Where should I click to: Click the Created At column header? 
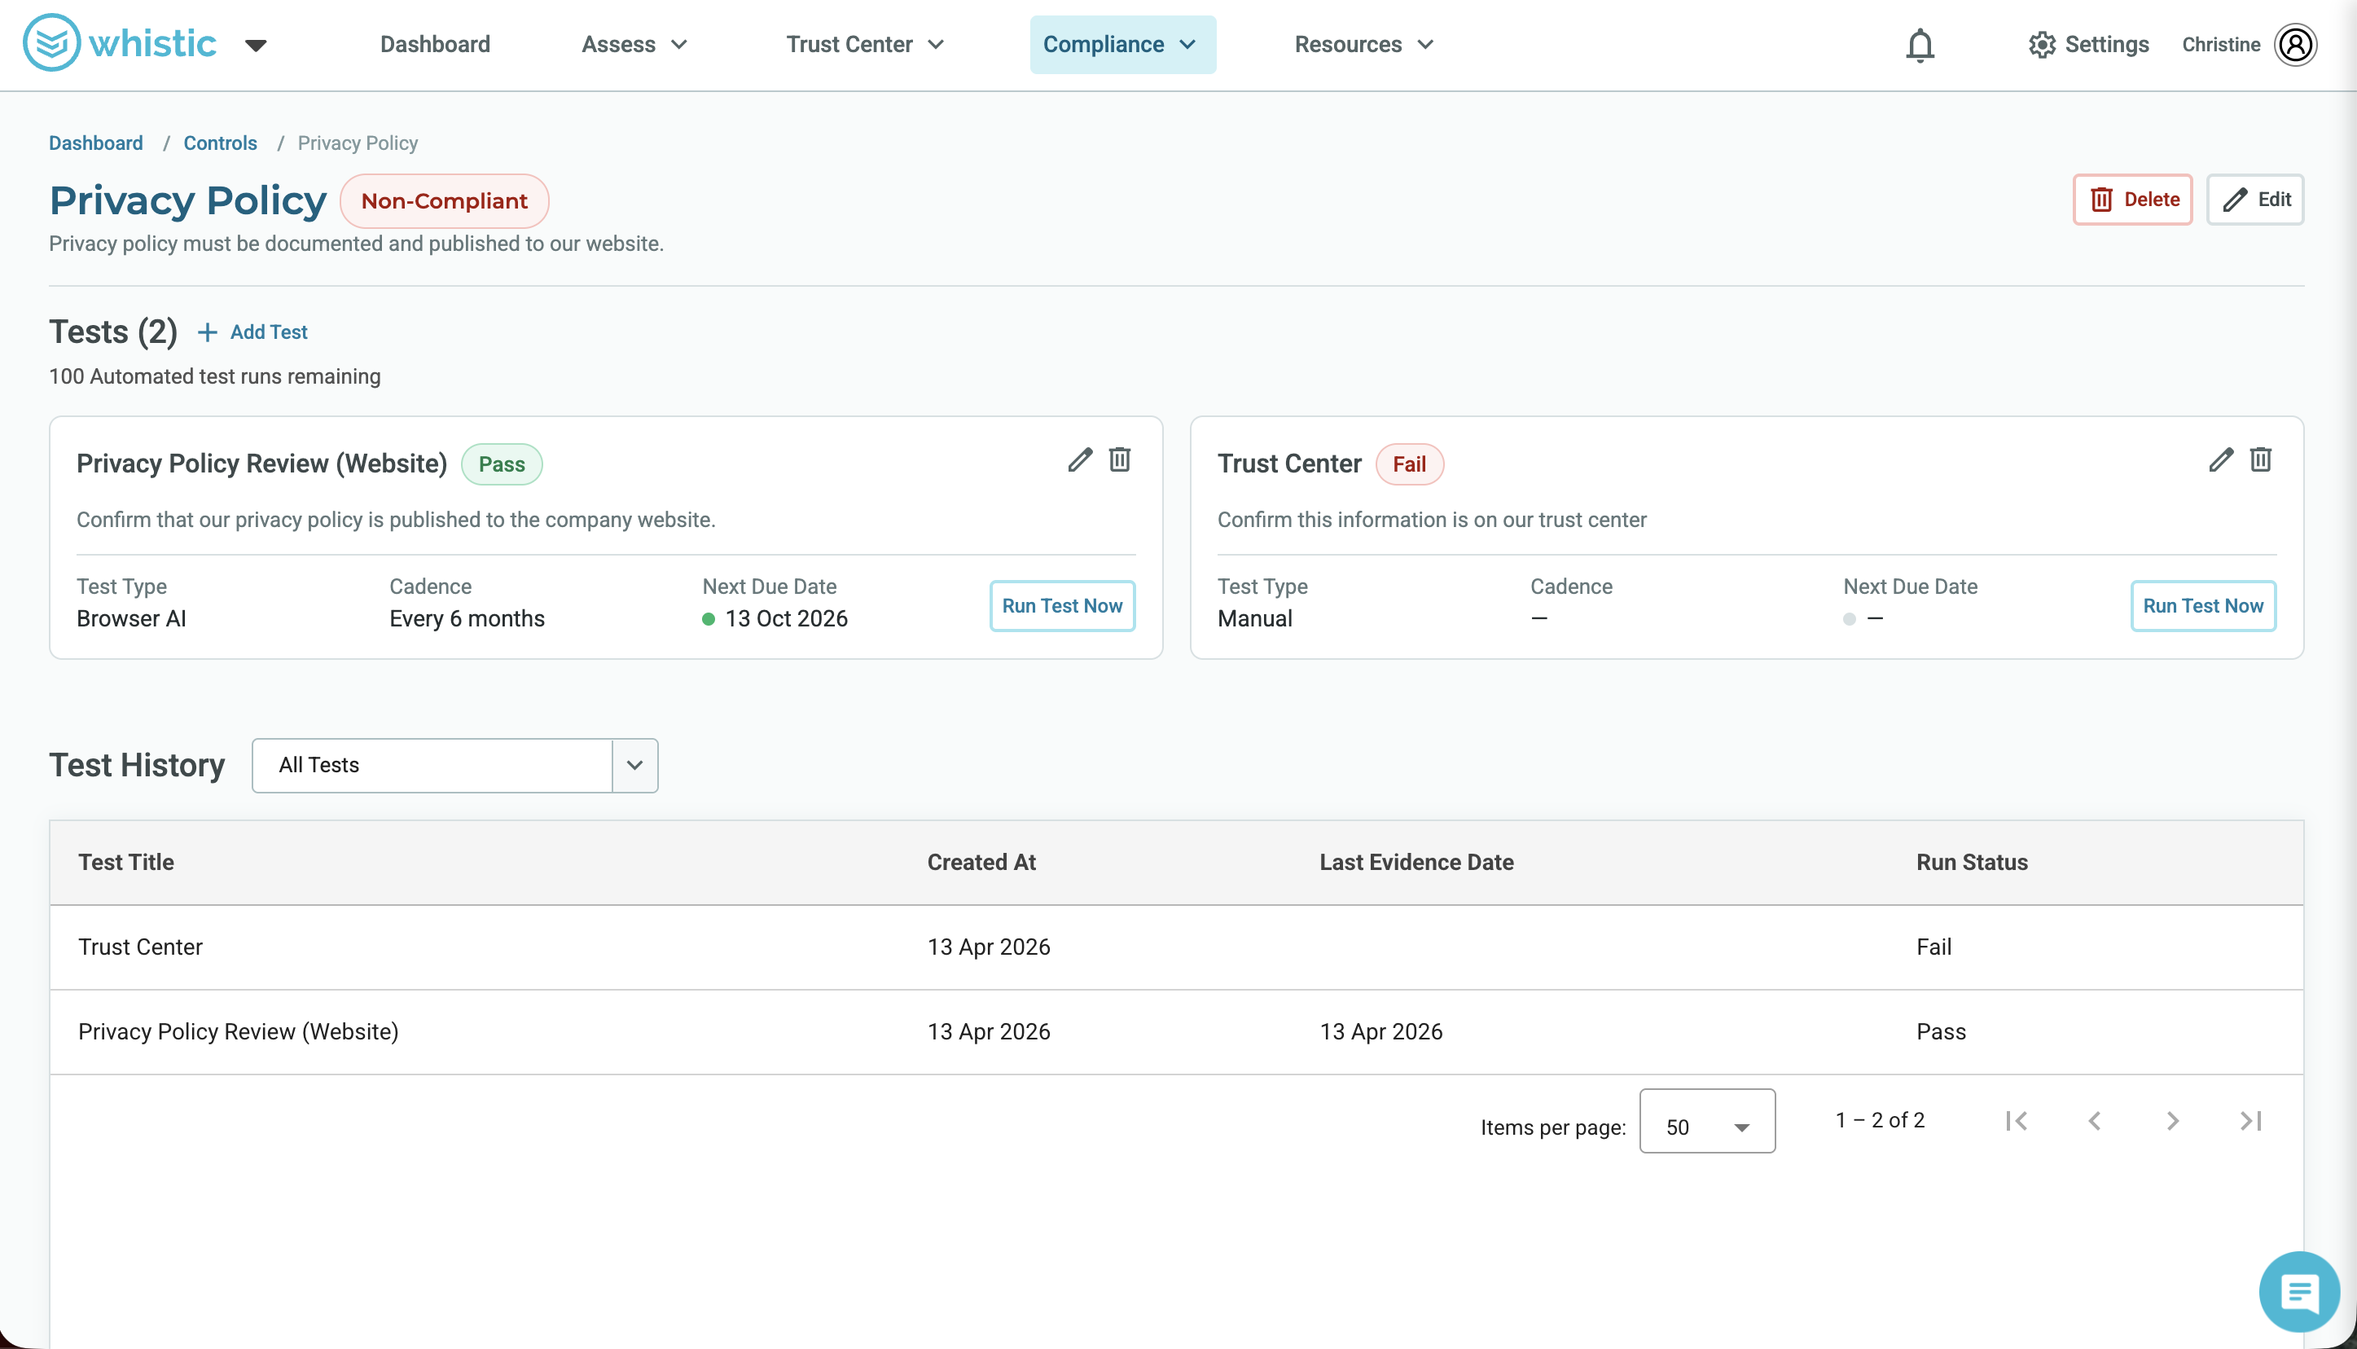click(981, 863)
